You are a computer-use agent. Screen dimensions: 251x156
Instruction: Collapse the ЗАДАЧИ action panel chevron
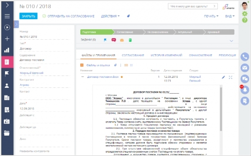coord(231,41)
